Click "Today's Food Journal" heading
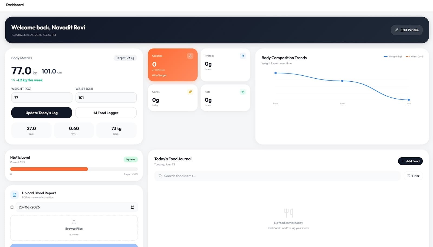This screenshot has width=433, height=247. tap(173, 159)
